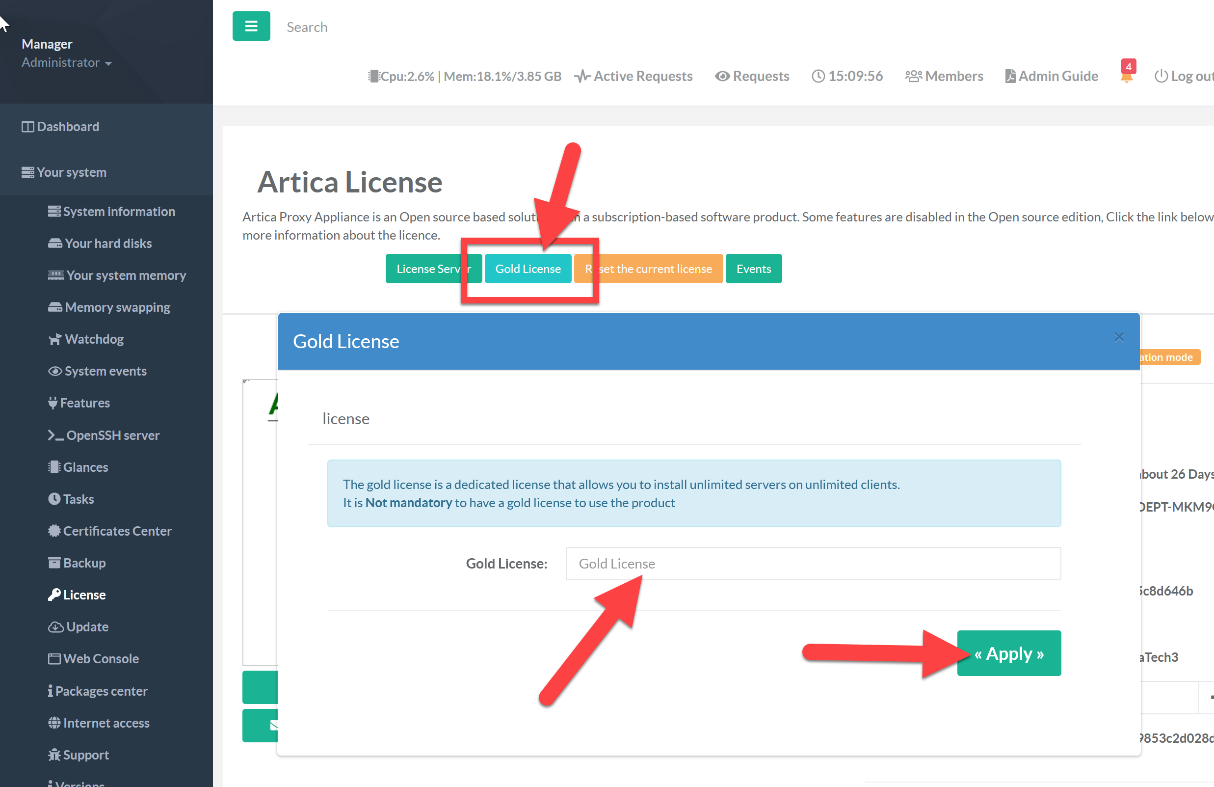Click the Log out power icon
Image resolution: width=1214 pixels, height=787 pixels.
[1161, 76]
